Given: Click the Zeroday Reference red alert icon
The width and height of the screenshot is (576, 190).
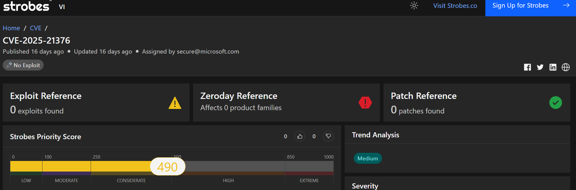Looking at the screenshot, I should [x=365, y=103].
